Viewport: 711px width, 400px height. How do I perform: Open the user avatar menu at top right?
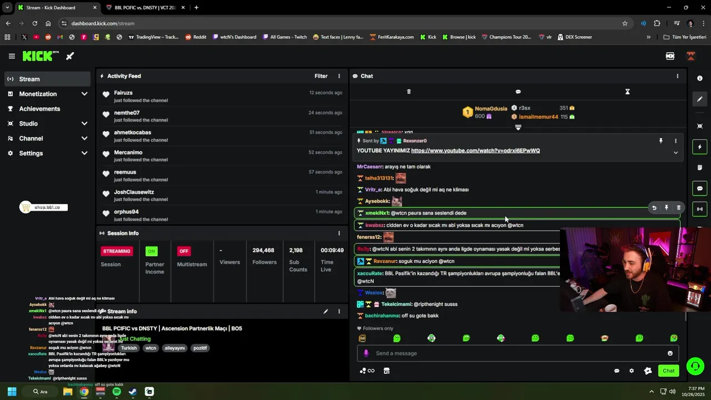pos(691,56)
